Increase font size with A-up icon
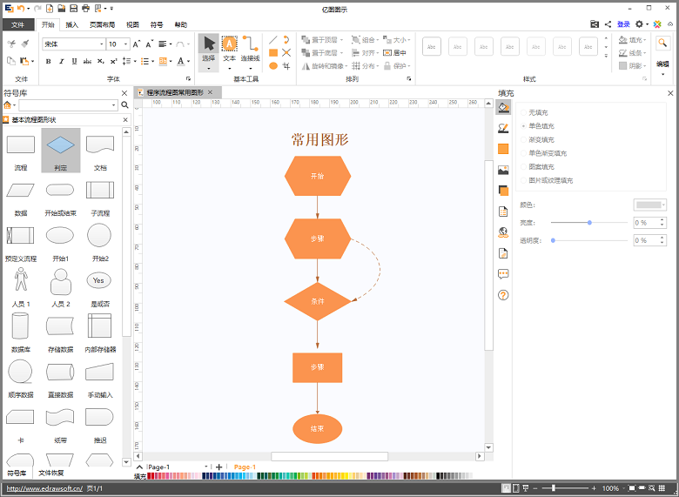Viewport: 679px width, 497px height. pyautogui.click(x=136, y=44)
